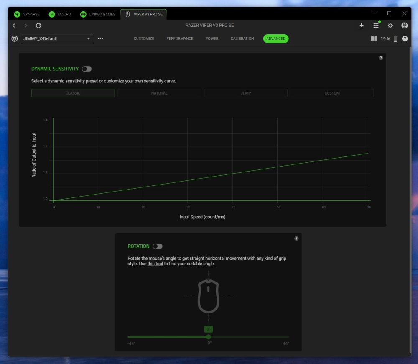Open the JIMMY_X-Default profile dropdown

[x=57, y=39]
